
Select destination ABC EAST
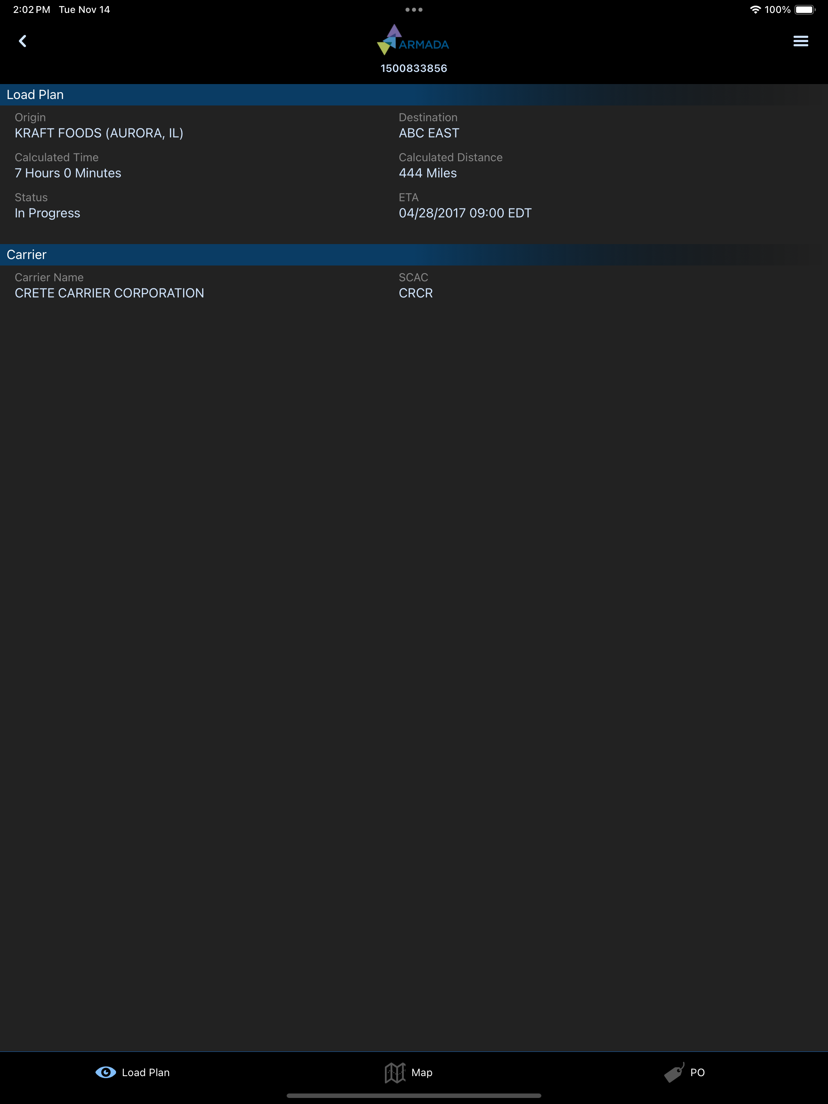[429, 133]
